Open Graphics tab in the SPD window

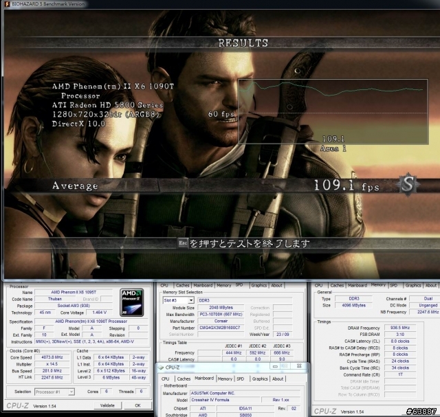(x=258, y=286)
